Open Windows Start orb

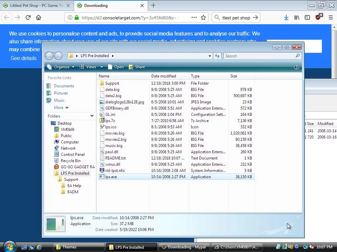tap(10, 247)
